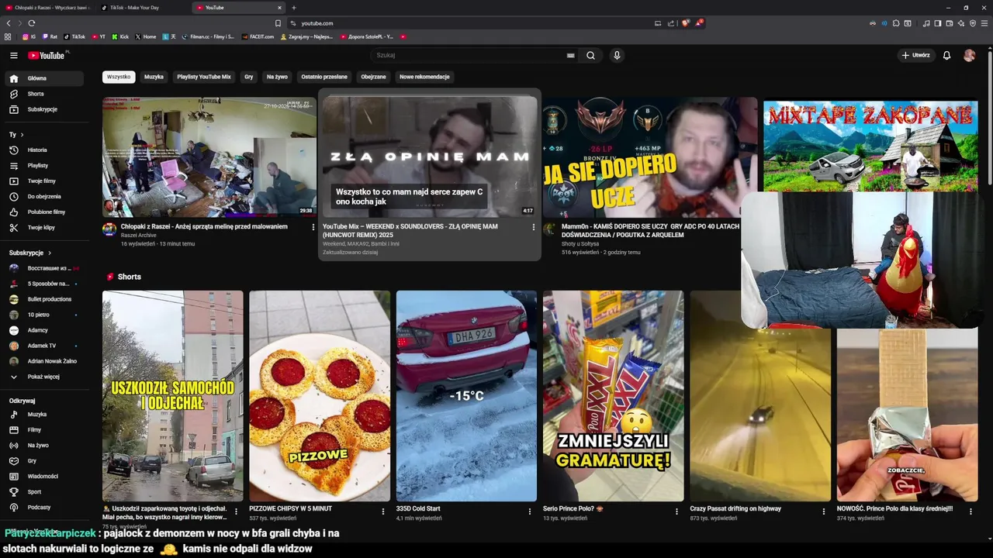The width and height of the screenshot is (993, 558).
Task: Expand Pokaż więcej subscriptions
Action: 45,377
